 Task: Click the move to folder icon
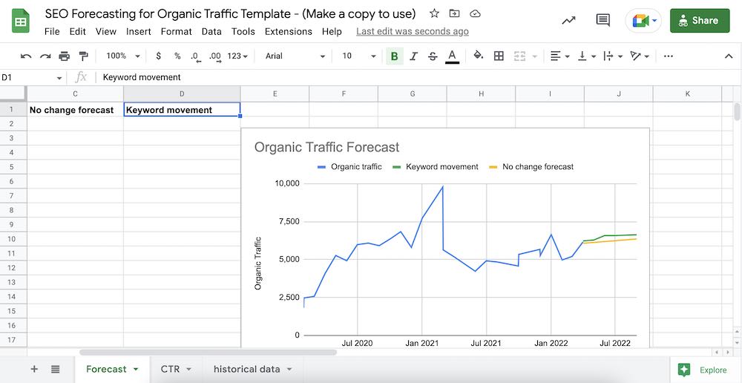coord(455,14)
